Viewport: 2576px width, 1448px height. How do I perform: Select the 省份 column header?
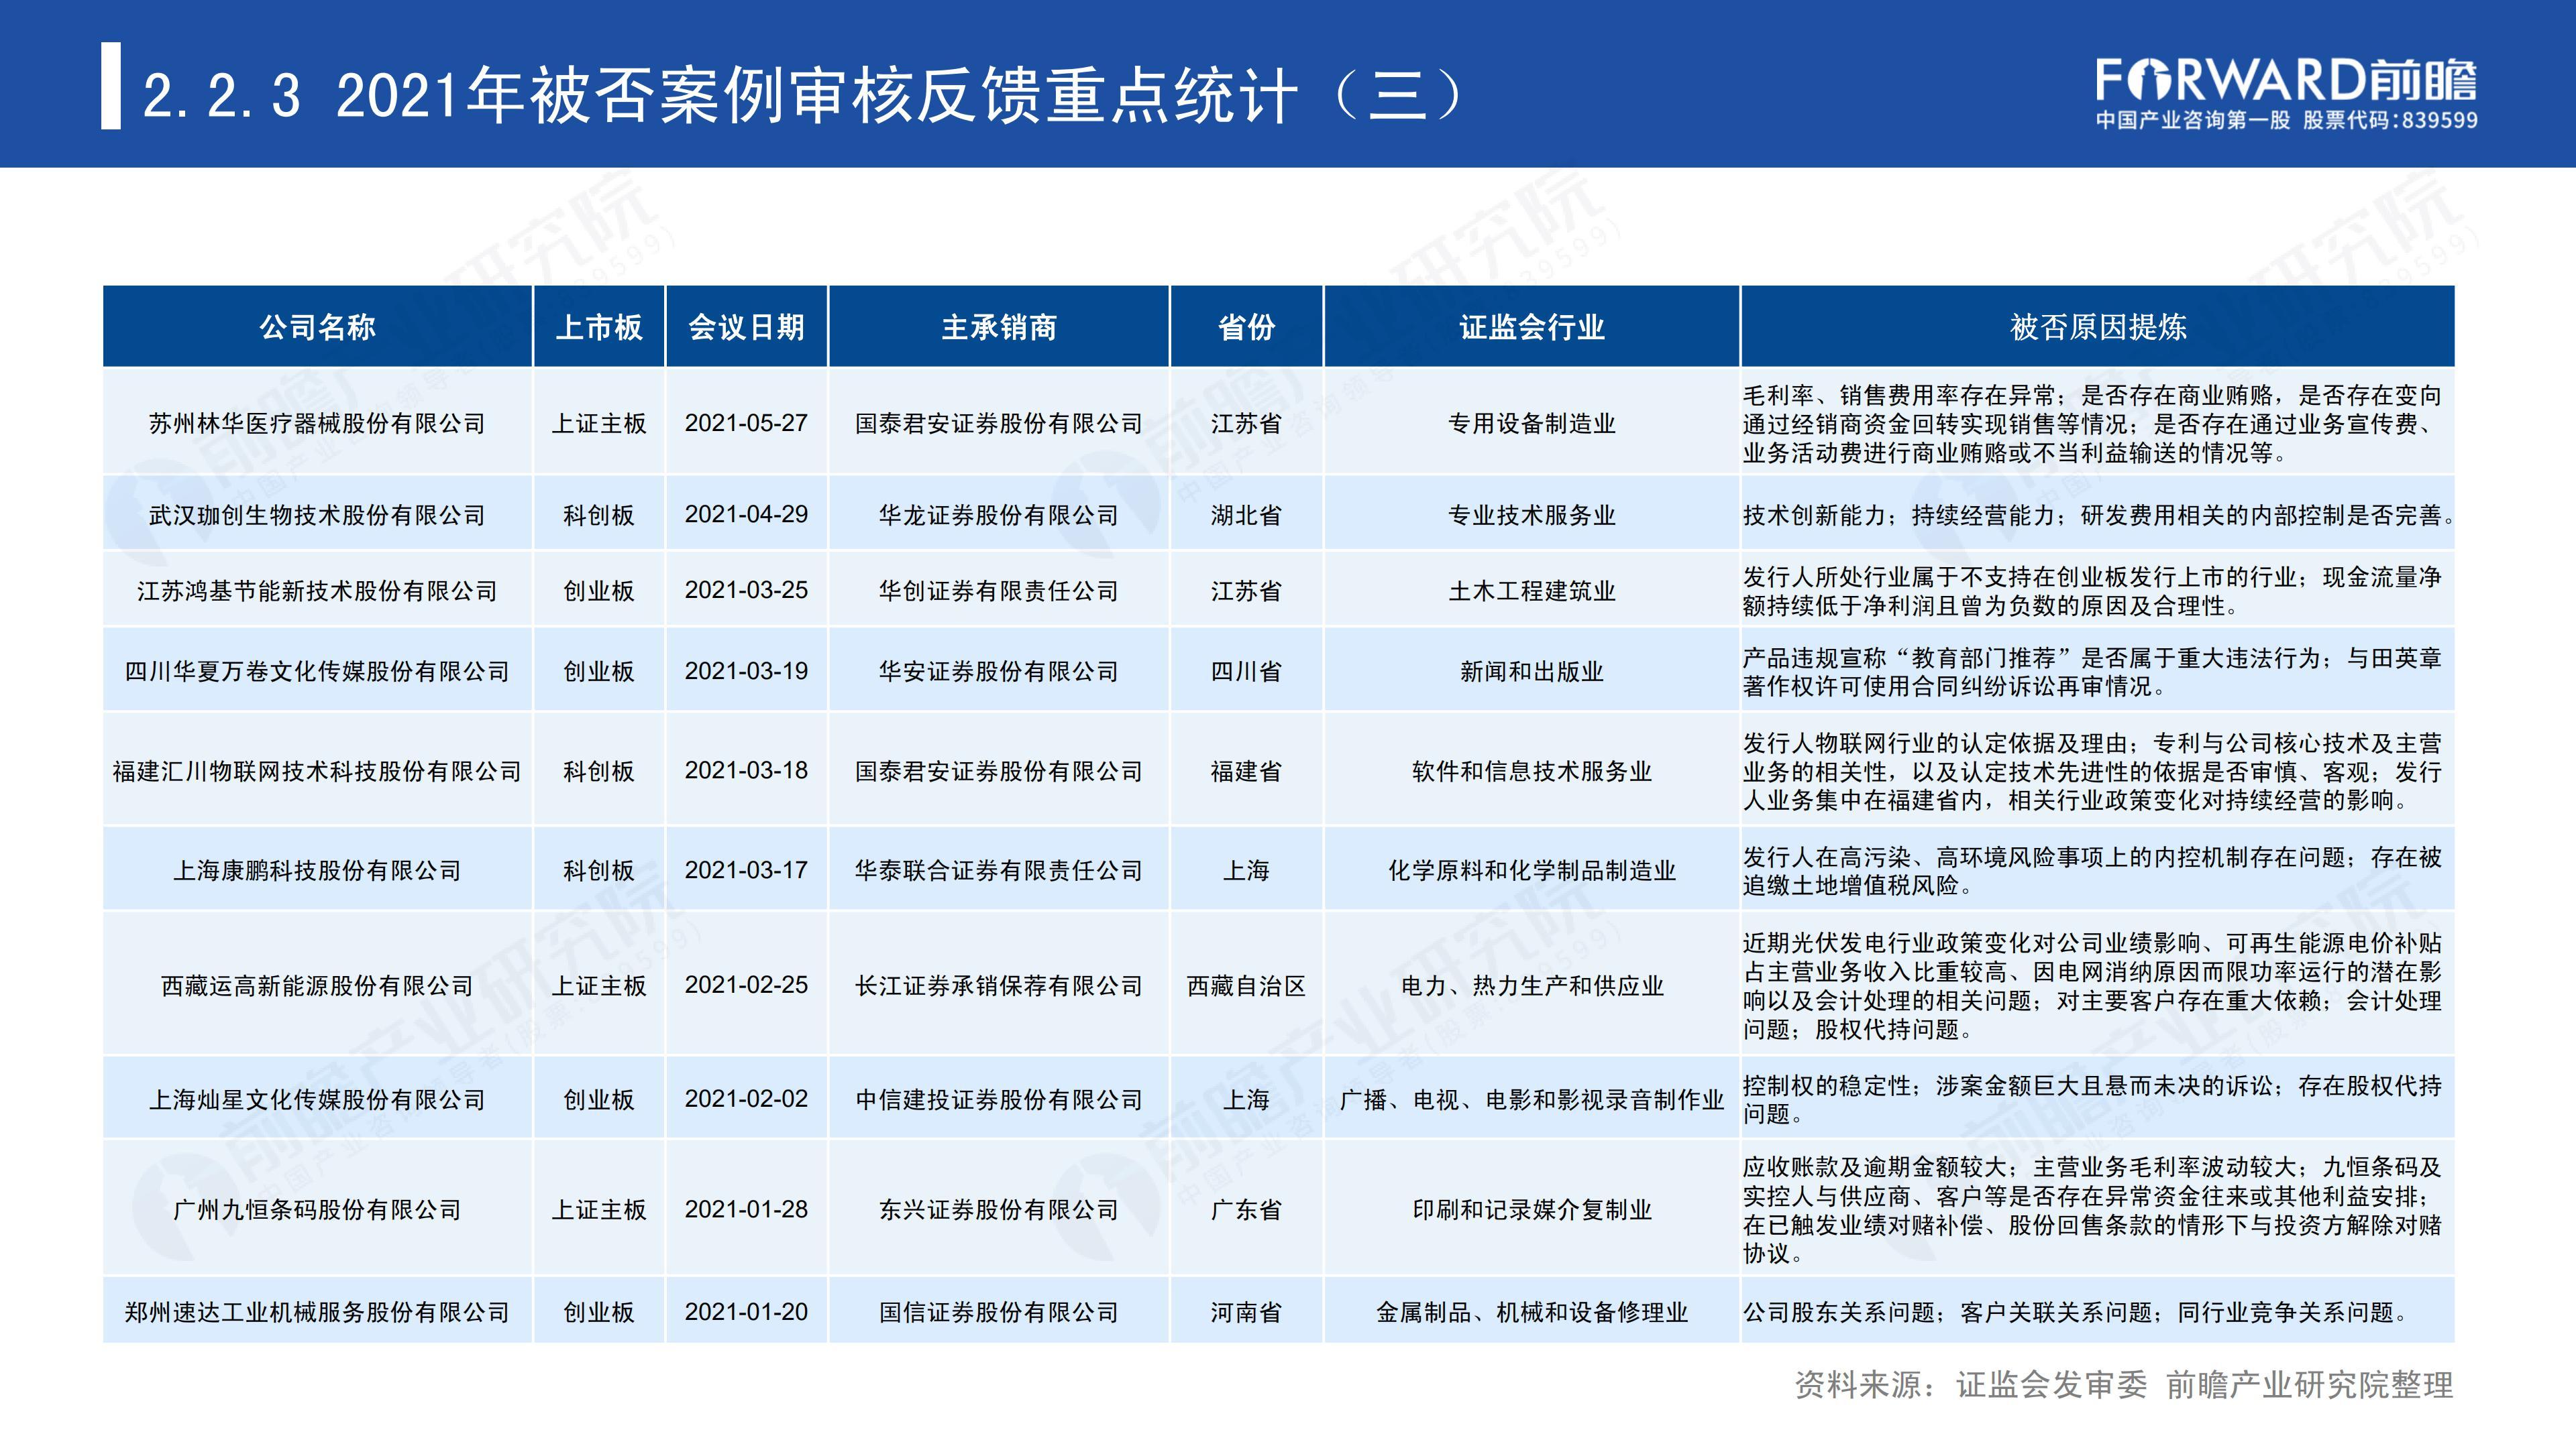1246,326
